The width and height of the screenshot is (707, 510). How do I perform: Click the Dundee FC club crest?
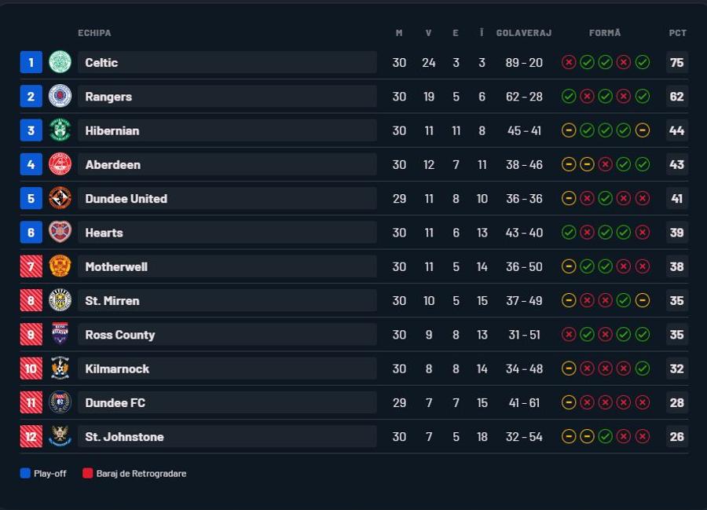click(x=60, y=402)
